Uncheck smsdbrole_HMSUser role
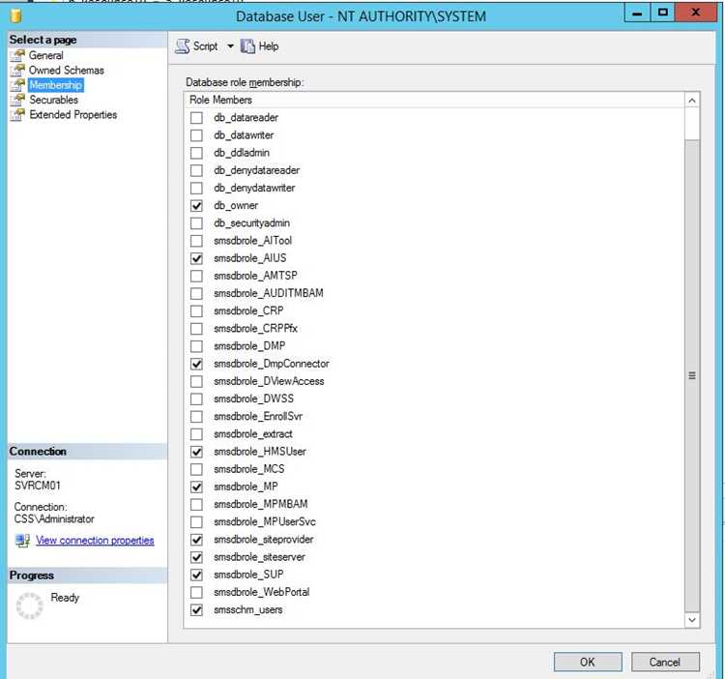Screen dimensions: 725x679 (196, 452)
